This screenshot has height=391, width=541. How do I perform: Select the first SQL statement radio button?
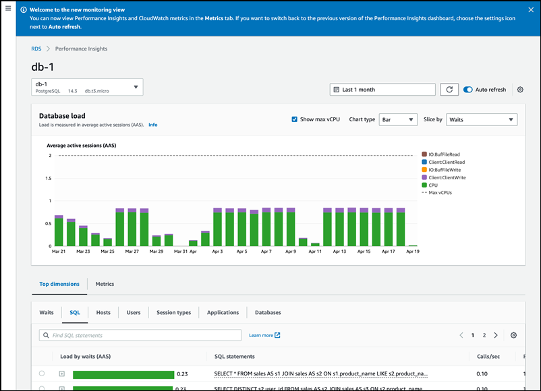coord(41,373)
